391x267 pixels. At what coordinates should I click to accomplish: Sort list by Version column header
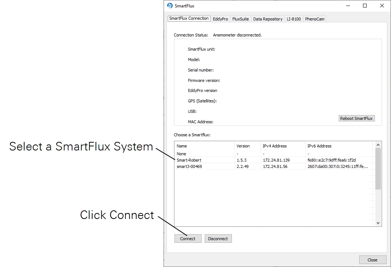[248, 146]
